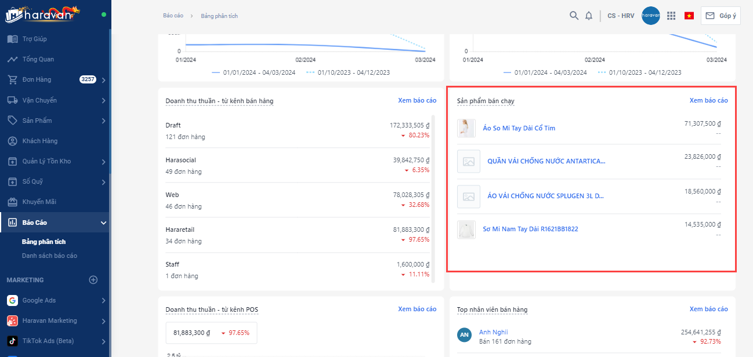The height and width of the screenshot is (357, 753).
Task: Open Danh sách báo cáo submenu item
Action: [x=49, y=256]
